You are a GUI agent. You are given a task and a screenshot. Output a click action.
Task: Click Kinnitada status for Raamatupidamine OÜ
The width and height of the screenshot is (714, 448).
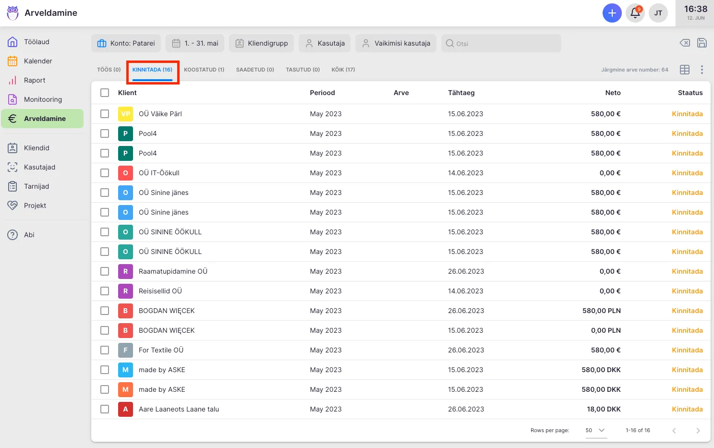(687, 271)
